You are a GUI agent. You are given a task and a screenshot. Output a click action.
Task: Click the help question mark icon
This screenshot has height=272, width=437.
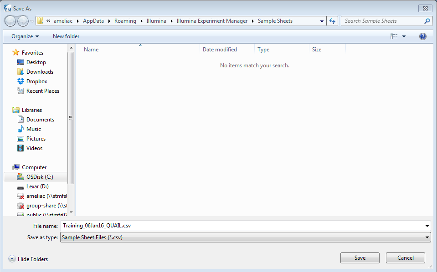pos(422,36)
